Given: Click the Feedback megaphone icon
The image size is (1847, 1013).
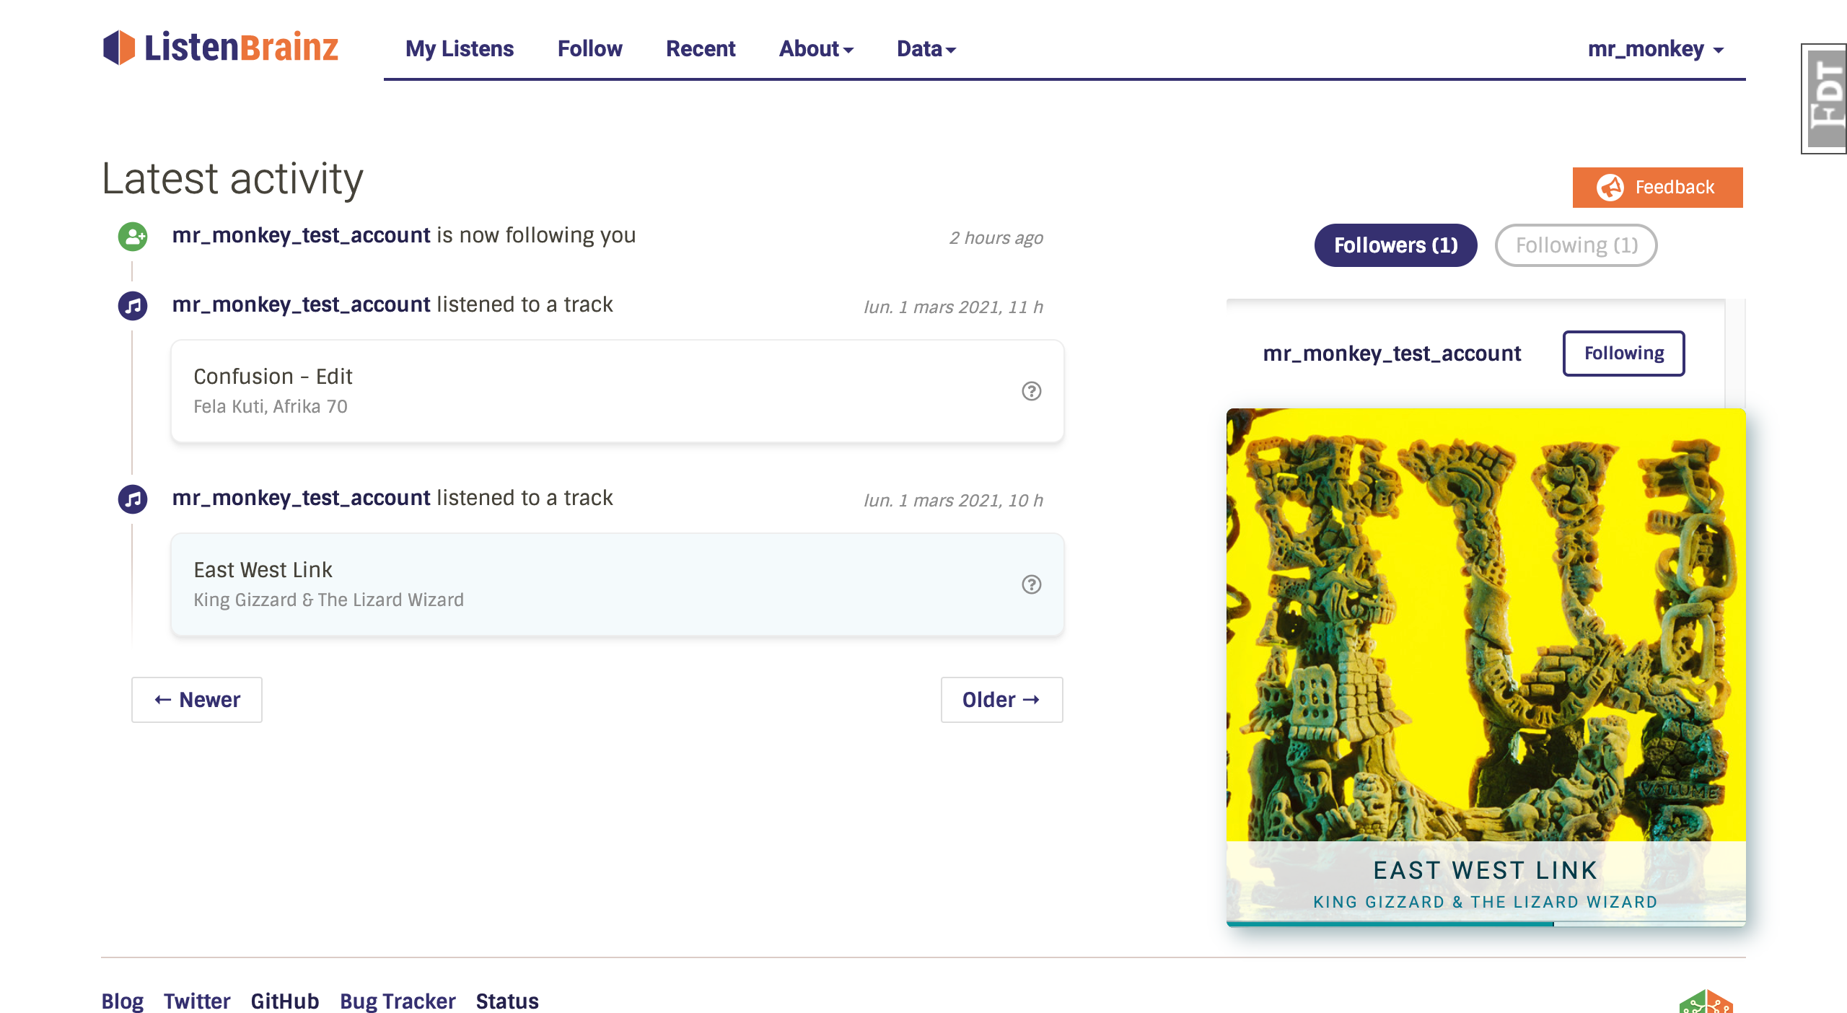Looking at the screenshot, I should point(1610,188).
